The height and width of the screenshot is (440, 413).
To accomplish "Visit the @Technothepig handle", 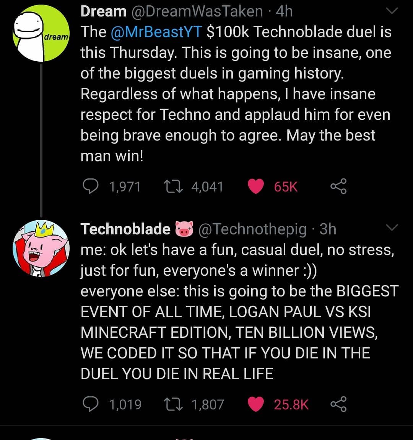I will click(x=252, y=229).
